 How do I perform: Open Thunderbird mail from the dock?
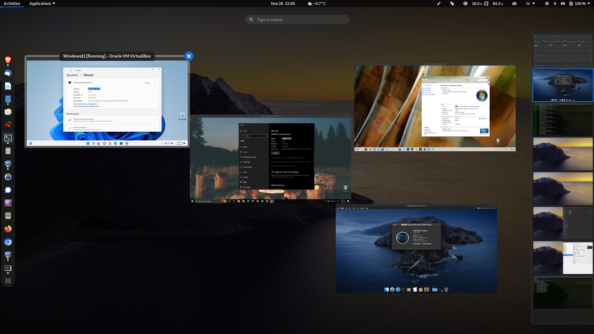(x=8, y=73)
